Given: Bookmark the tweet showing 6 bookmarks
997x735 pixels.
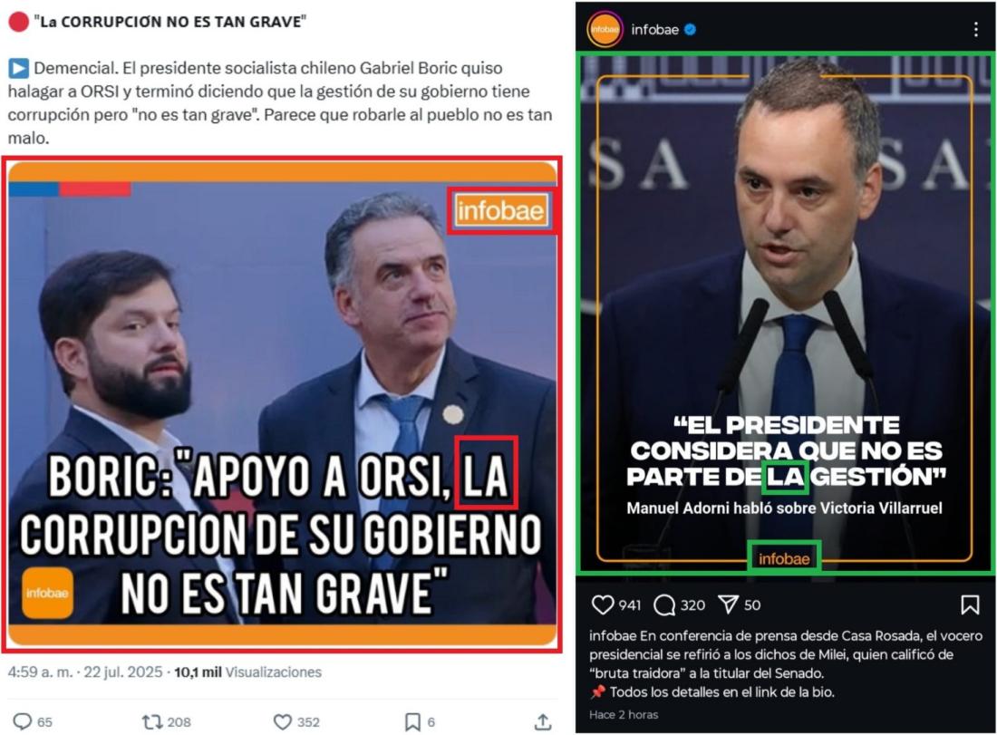Looking at the screenshot, I should point(412,721).
